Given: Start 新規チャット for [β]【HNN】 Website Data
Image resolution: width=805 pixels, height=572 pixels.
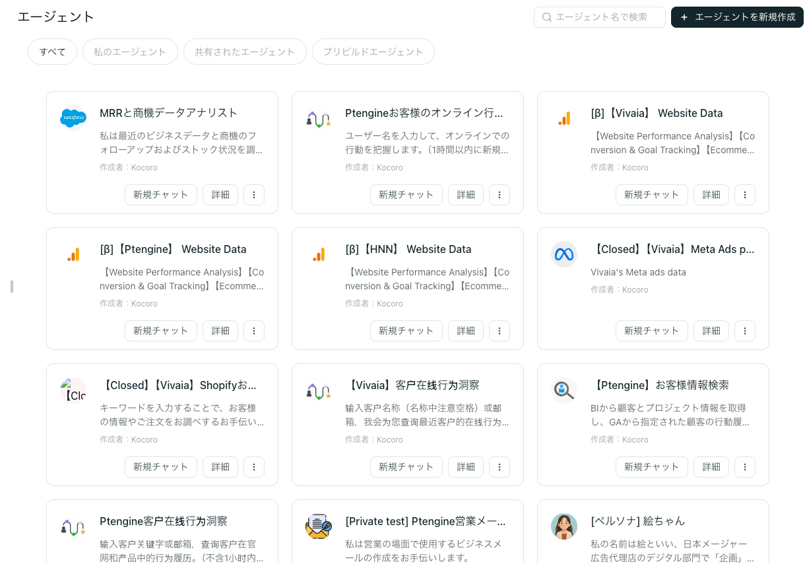Looking at the screenshot, I should point(406,331).
